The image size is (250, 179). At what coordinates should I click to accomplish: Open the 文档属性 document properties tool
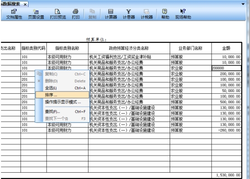tap(14, 14)
